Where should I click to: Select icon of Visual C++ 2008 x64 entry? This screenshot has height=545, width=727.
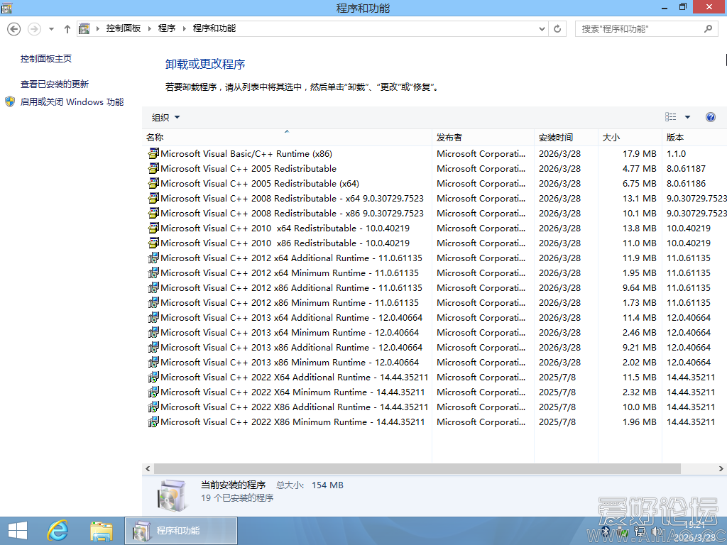pos(153,199)
